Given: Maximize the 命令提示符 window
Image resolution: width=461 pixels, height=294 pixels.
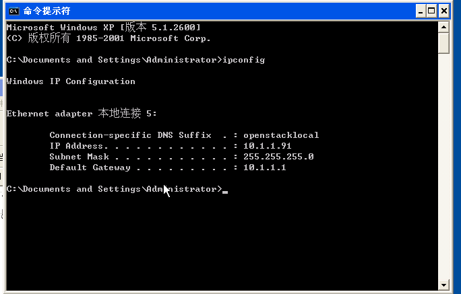Looking at the screenshot, I should click(431, 11).
